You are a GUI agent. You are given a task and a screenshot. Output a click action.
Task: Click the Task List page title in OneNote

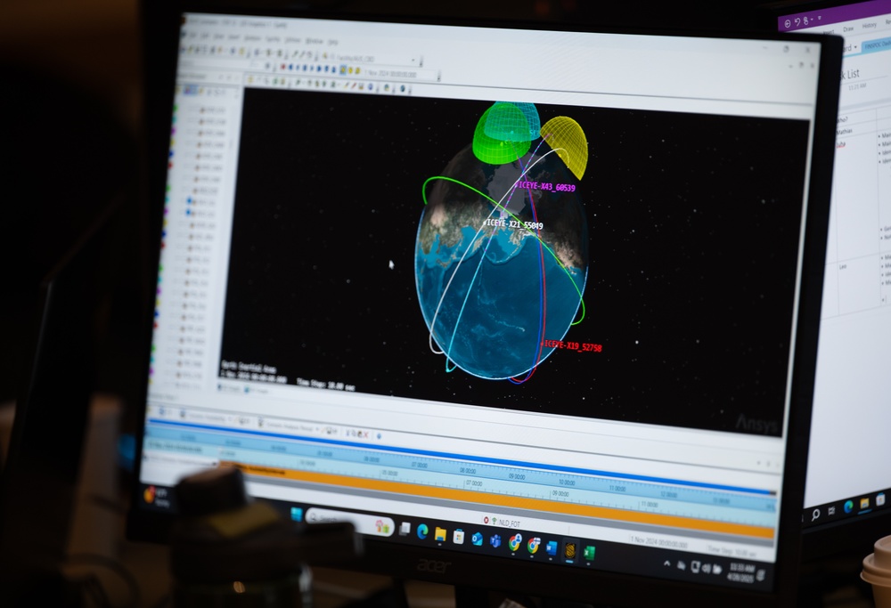point(850,75)
